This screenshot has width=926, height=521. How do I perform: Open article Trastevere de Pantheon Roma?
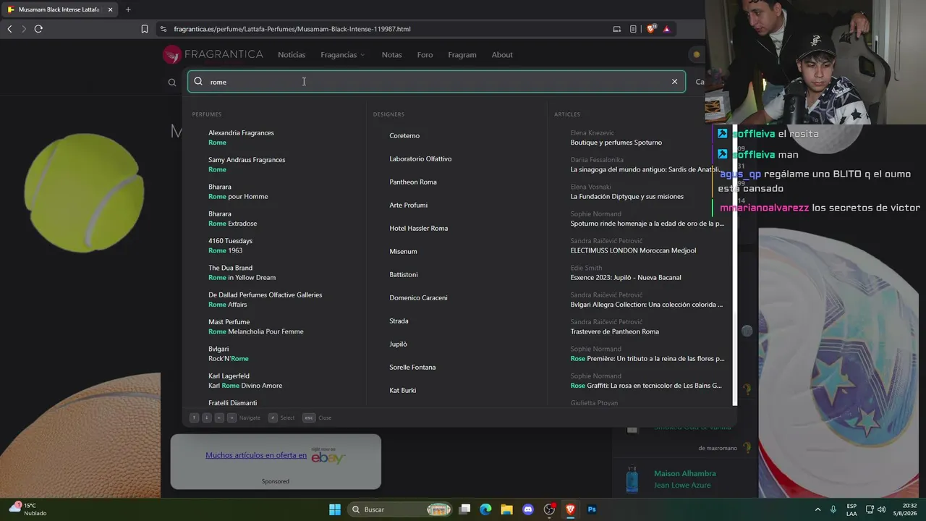614,331
